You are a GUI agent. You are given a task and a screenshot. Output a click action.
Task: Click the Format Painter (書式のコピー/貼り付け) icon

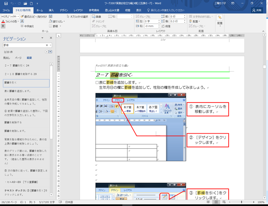tap(22, 16)
